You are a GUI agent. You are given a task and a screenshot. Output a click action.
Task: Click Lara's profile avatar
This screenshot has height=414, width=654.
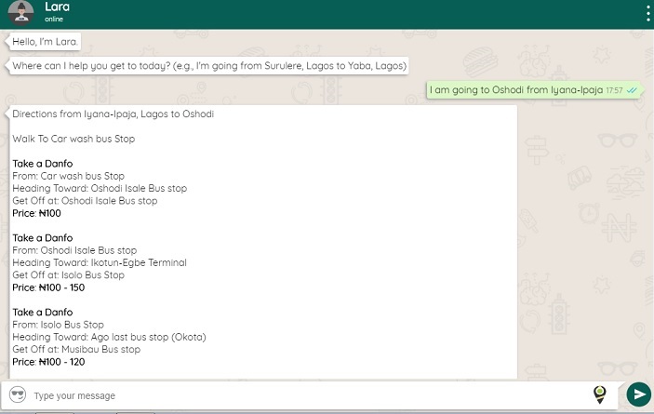[x=20, y=12]
